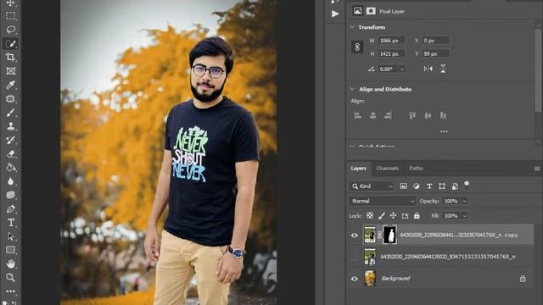Open the rotation angle dropdown
The image size is (543, 305).
401,69
